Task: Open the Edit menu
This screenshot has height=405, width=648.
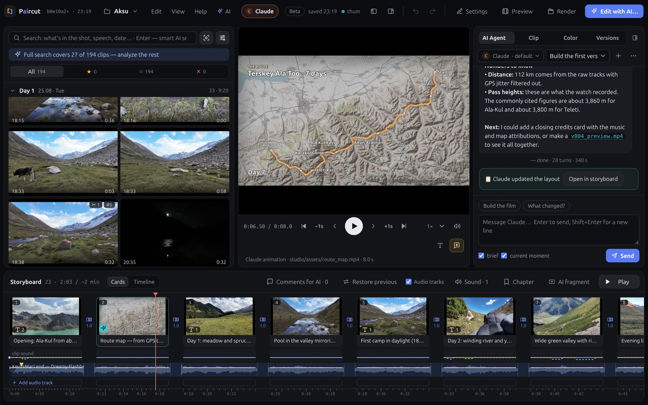Action: tap(156, 11)
